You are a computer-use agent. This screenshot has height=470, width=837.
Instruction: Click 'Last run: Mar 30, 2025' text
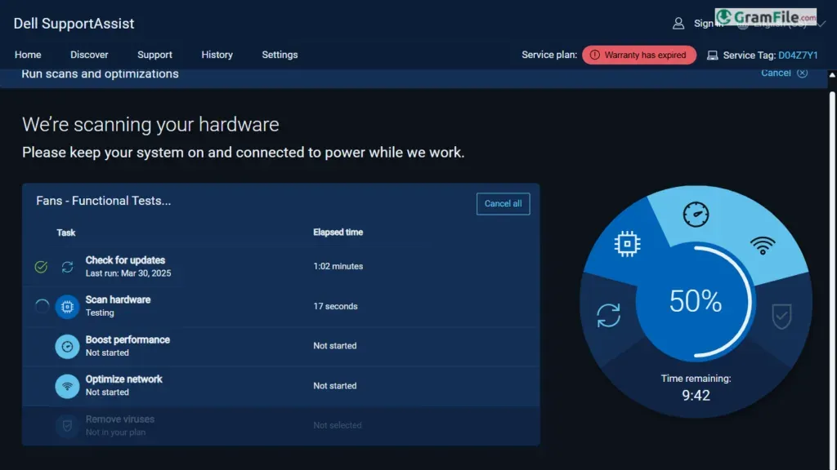tap(128, 273)
